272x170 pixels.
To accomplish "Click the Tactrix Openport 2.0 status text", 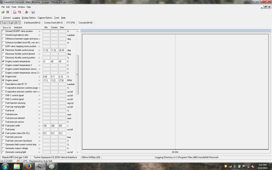I will pos(55,157).
